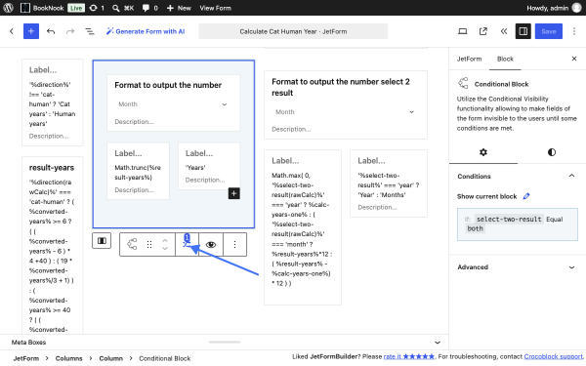Move block up with the arrow

coord(165,240)
